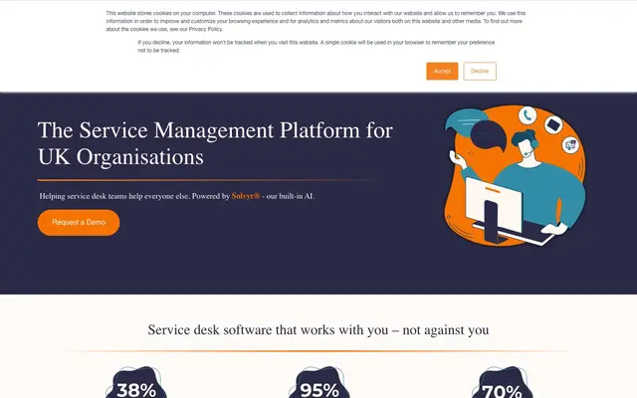Click the agent illustration with headset

point(515,176)
